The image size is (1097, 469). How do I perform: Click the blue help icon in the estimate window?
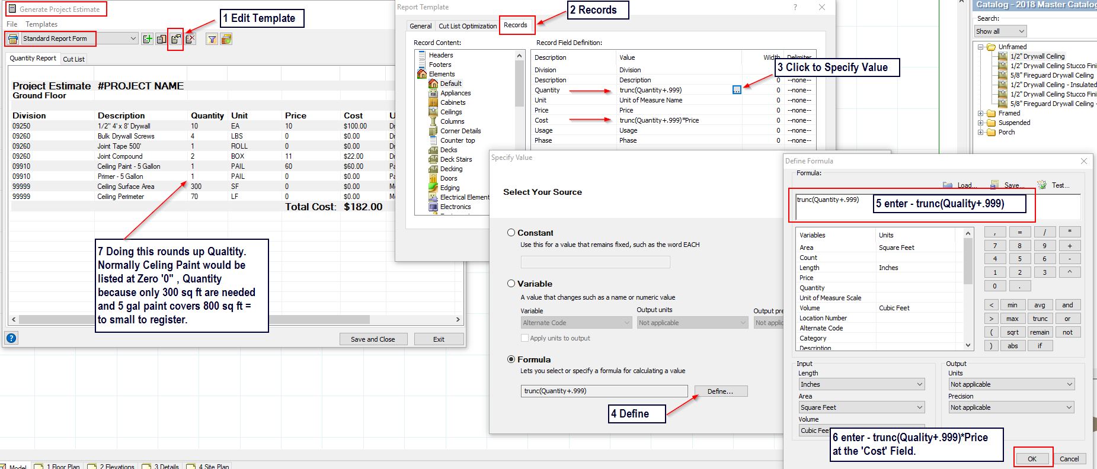click(11, 338)
